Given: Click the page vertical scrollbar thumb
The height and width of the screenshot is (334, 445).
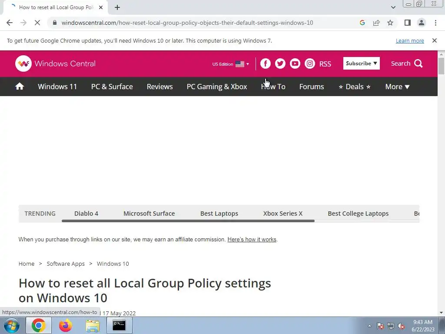Looking at the screenshot, I should 441,66.
